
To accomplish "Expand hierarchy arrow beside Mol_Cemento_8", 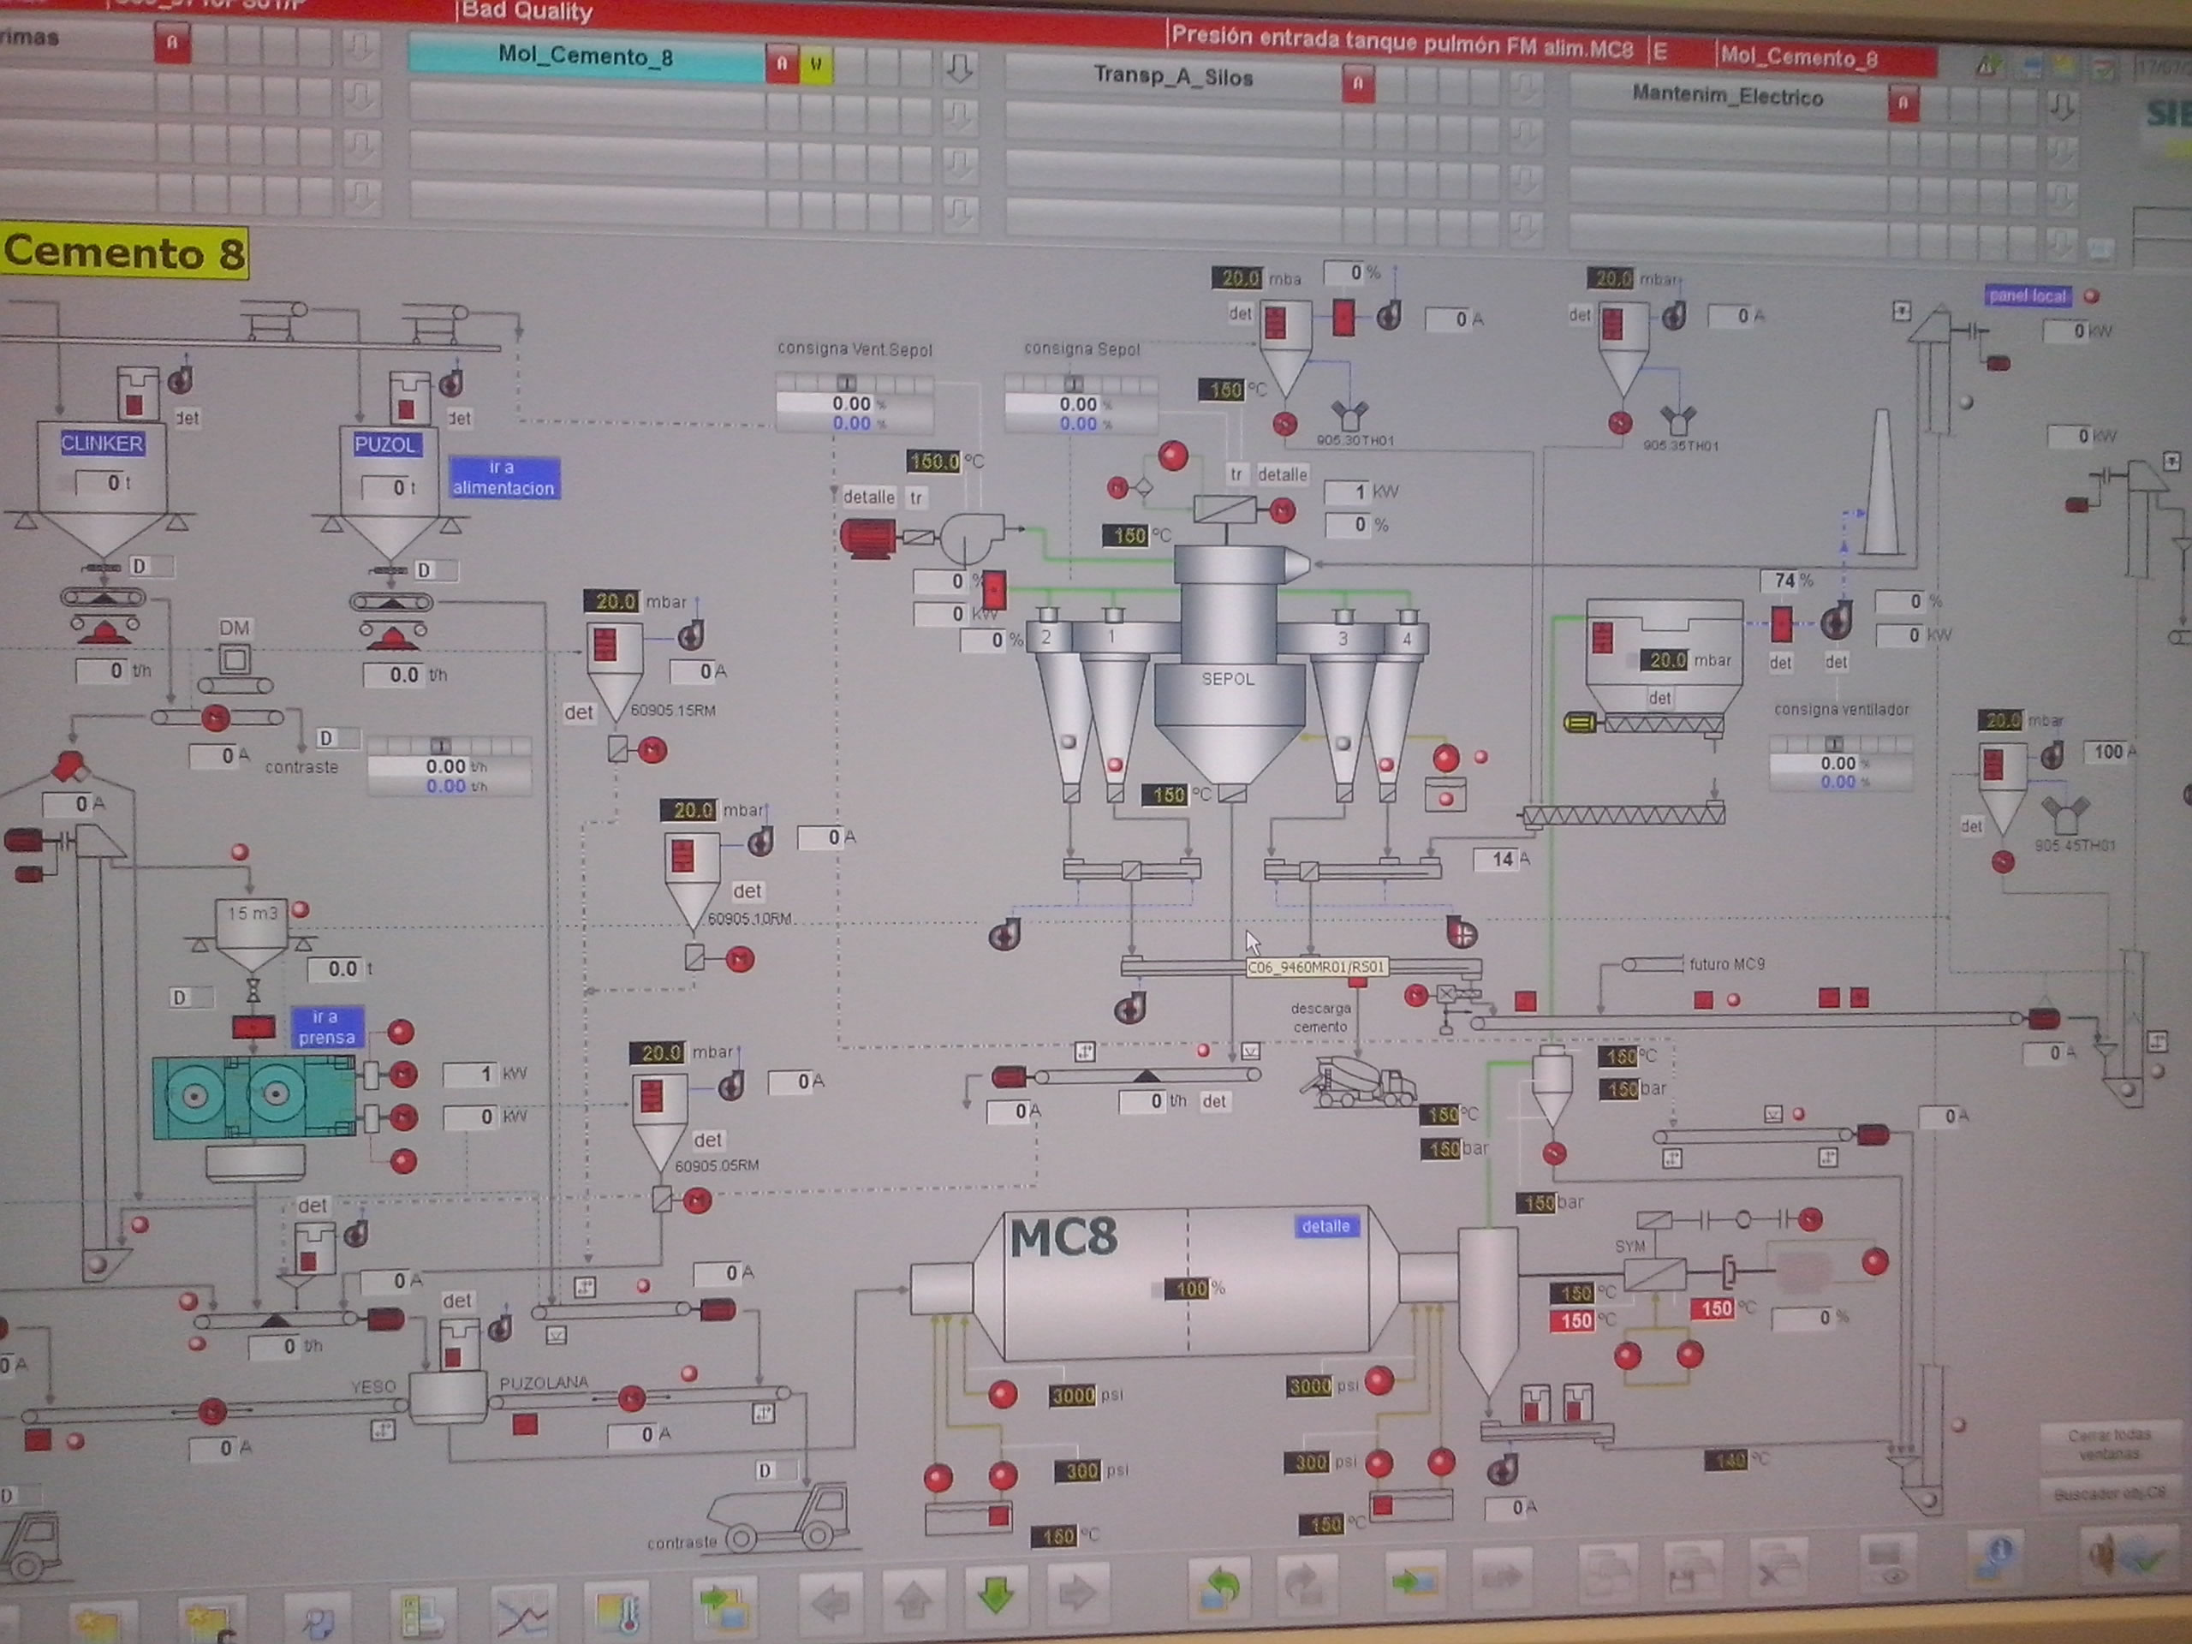I will click(x=958, y=69).
